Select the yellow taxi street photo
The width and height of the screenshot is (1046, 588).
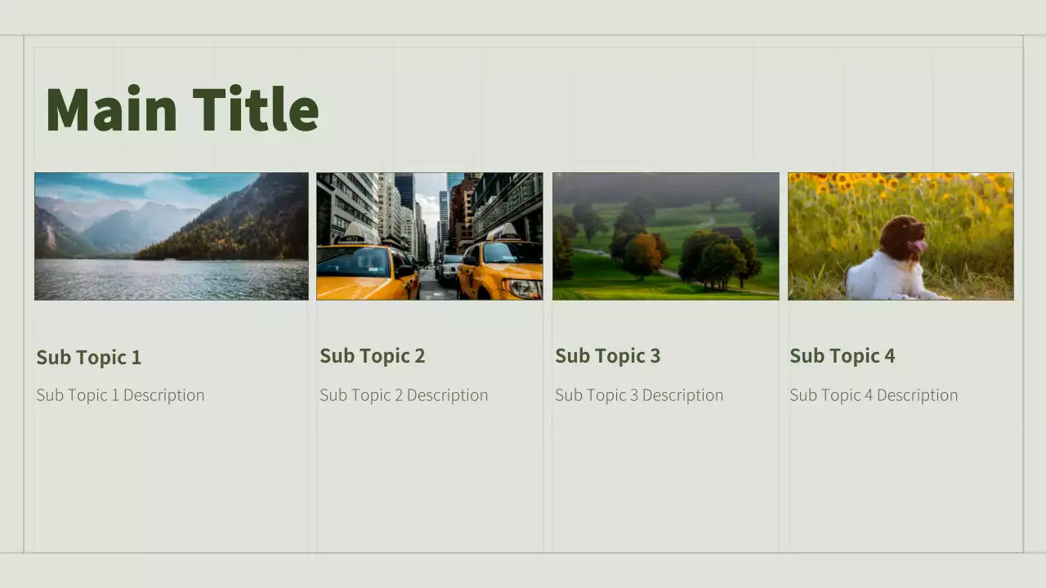click(429, 236)
